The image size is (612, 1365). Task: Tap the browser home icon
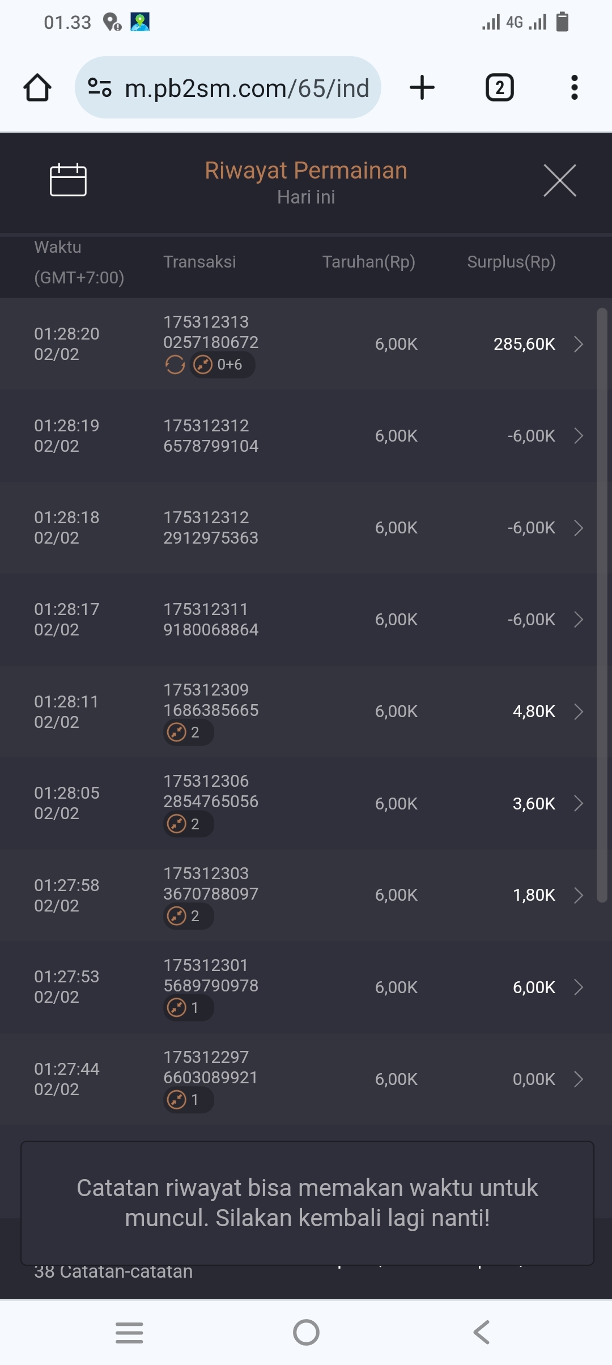coord(37,88)
